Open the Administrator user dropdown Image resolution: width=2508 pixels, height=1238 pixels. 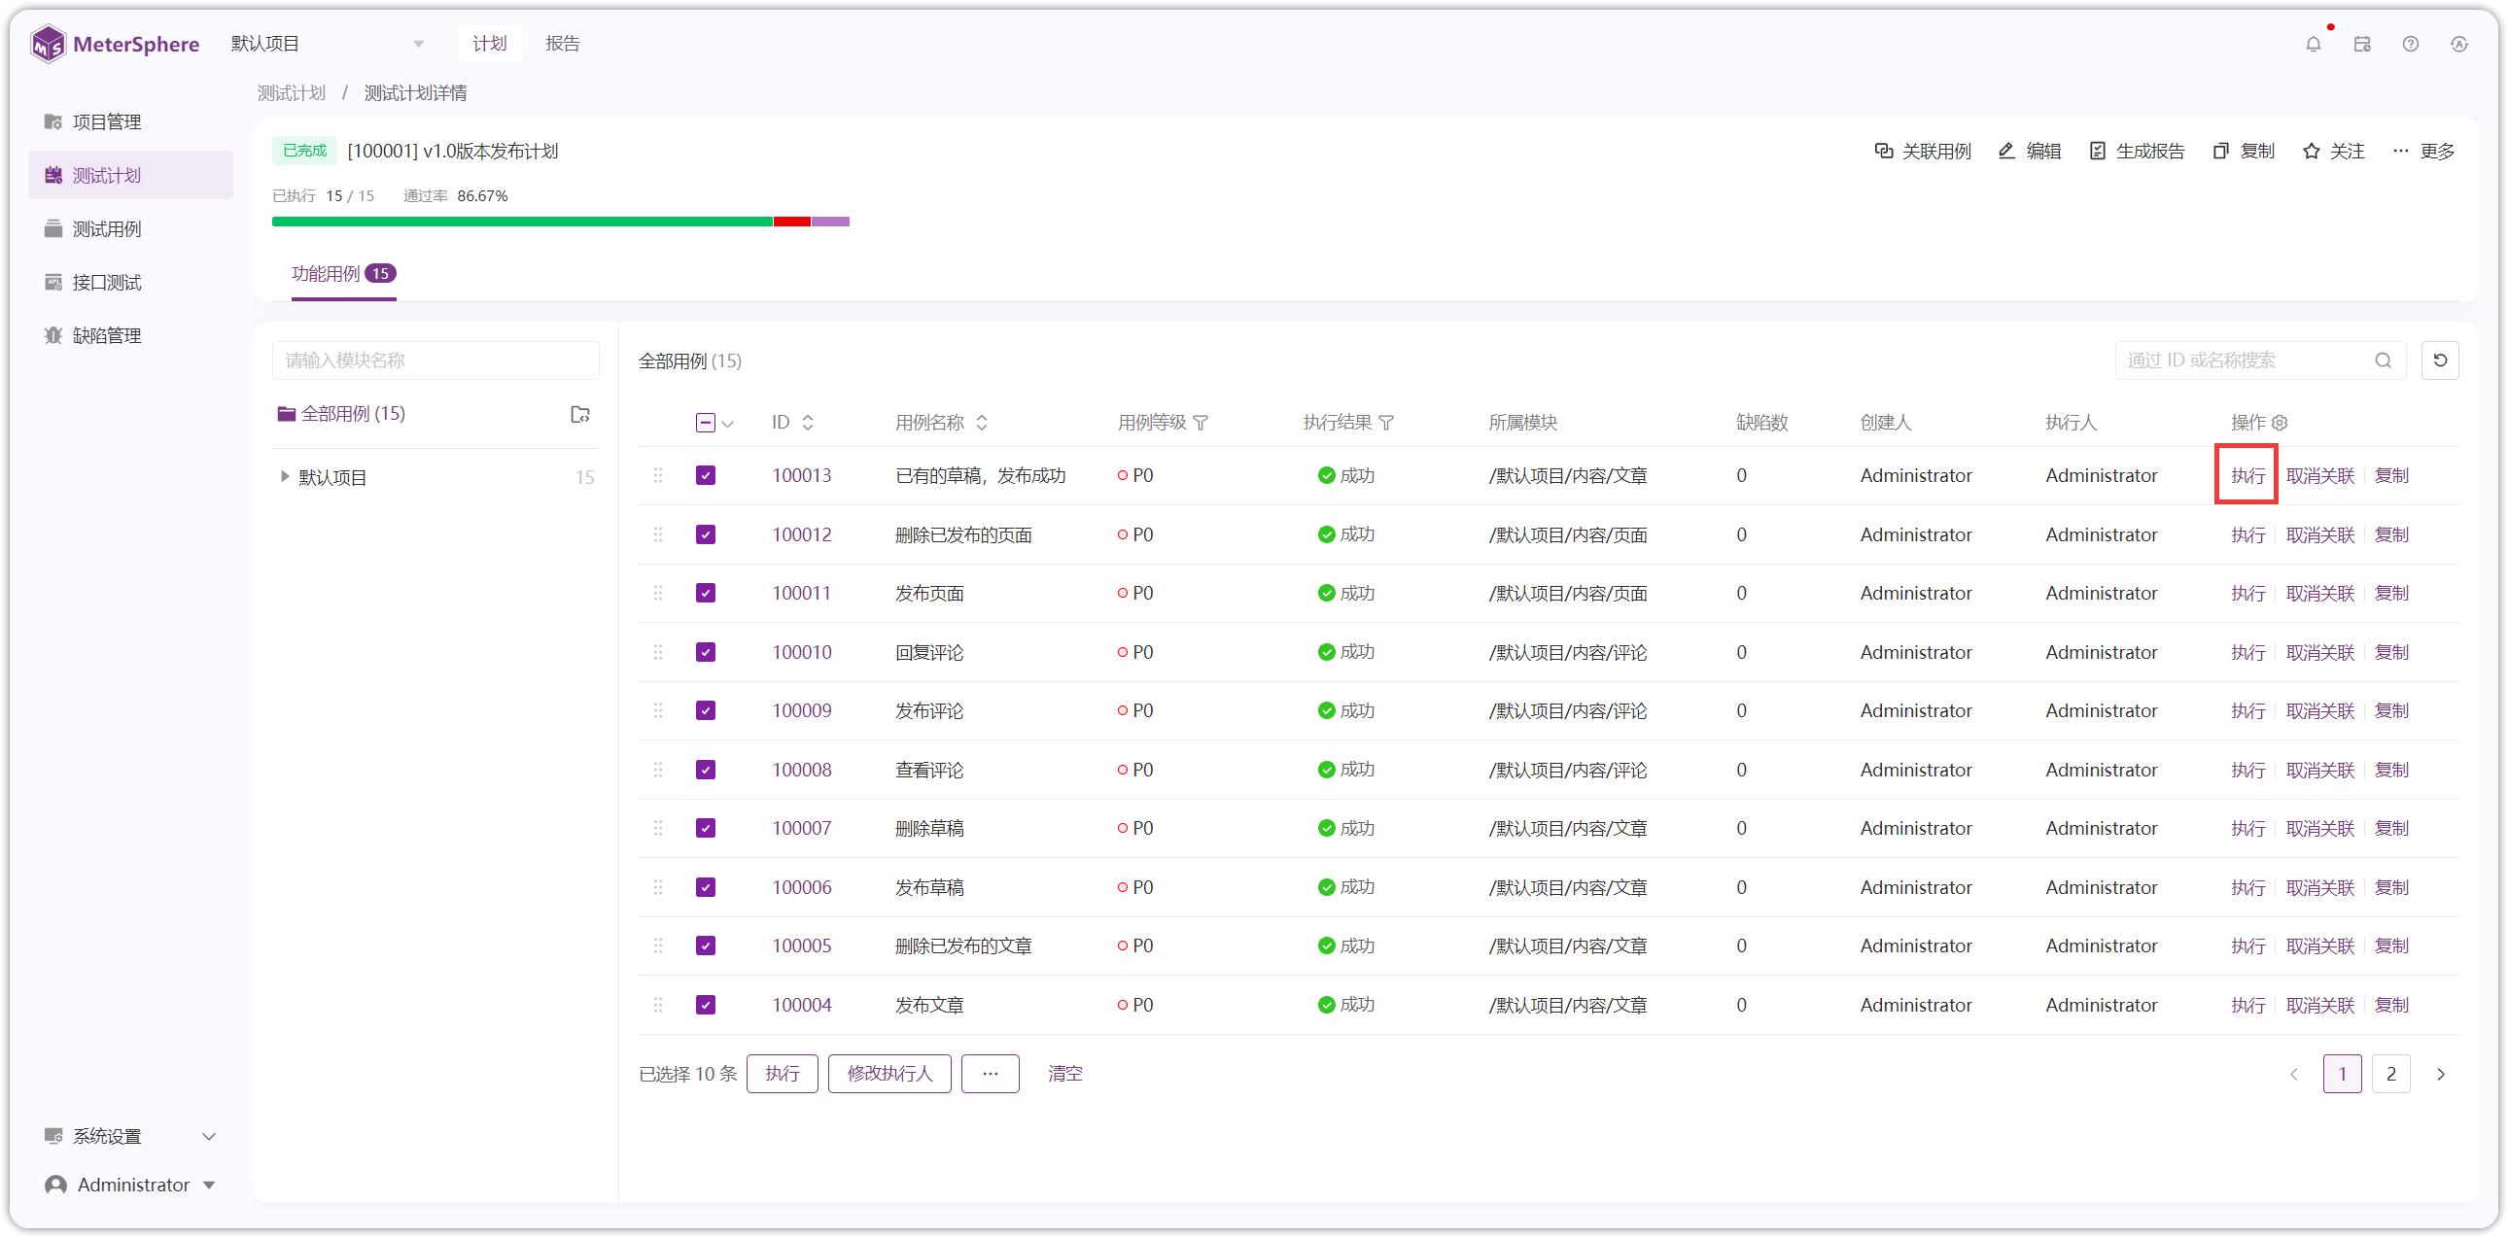click(x=130, y=1185)
